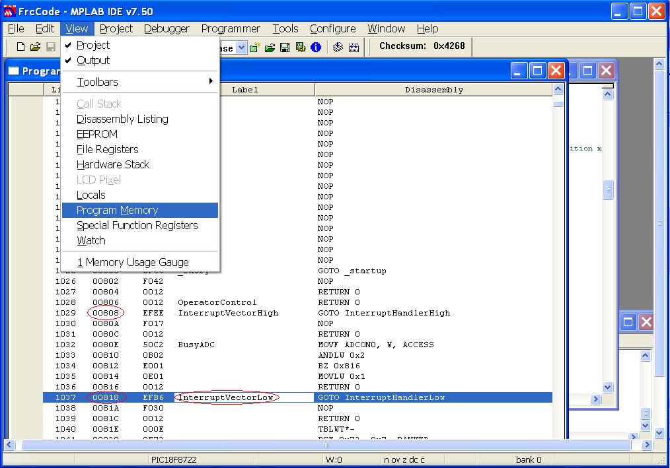Click opcode EFEE cell

pos(153,313)
